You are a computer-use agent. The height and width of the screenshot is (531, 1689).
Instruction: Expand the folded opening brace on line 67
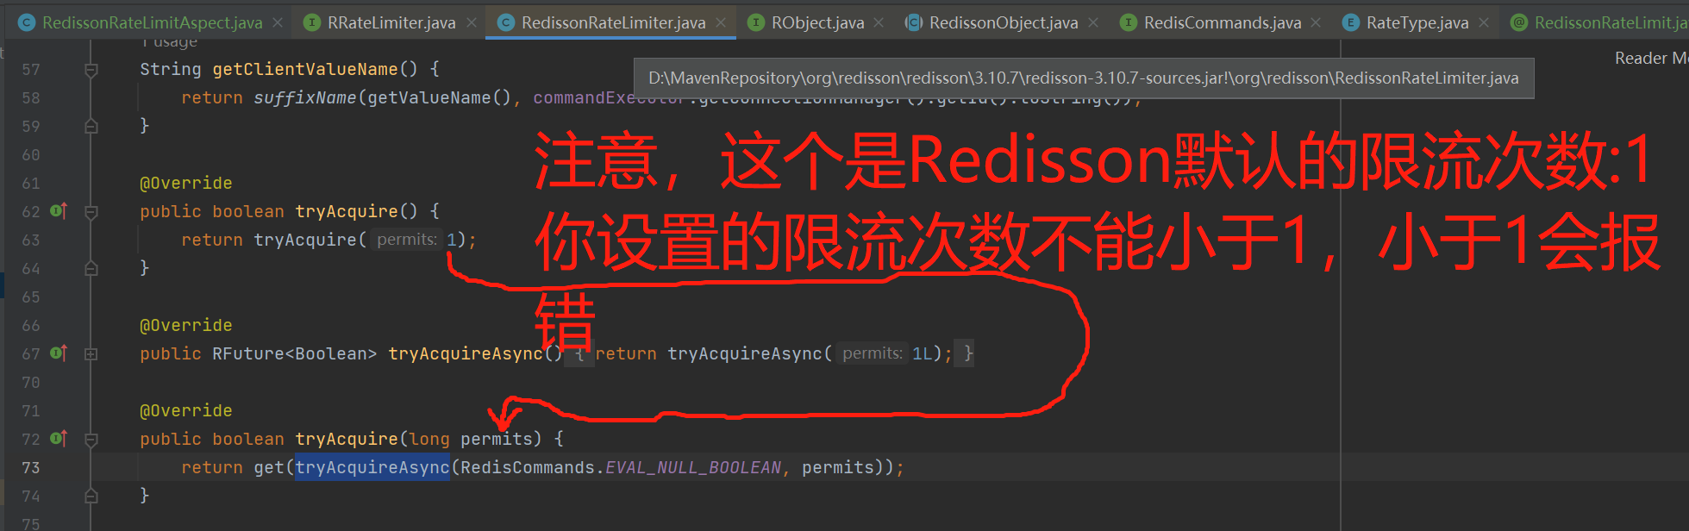579,353
